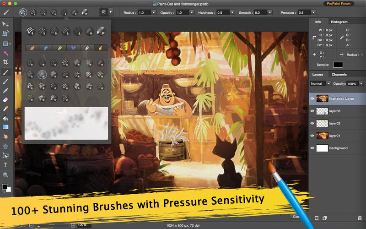Hide the Background layer
Screen dimensions: 366x229
[x=312, y=148]
